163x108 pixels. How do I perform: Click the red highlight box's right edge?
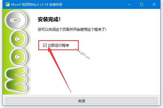pyautogui.click(x=78, y=45)
